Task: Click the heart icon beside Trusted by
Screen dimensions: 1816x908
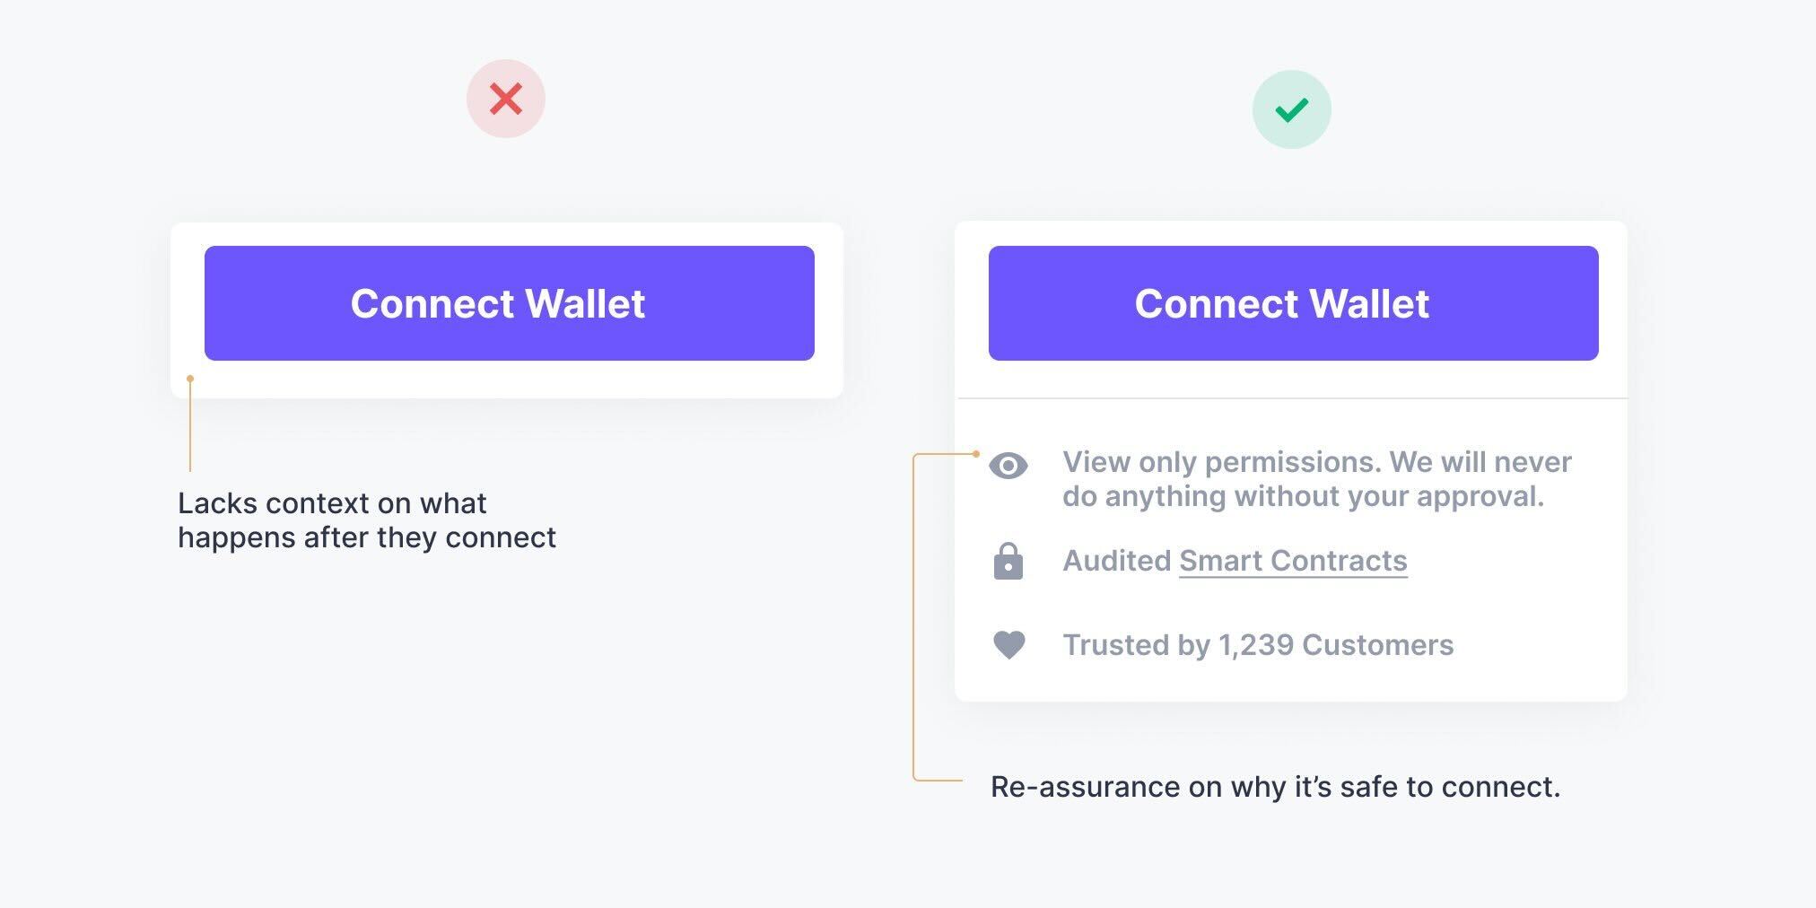Action: click(1008, 645)
